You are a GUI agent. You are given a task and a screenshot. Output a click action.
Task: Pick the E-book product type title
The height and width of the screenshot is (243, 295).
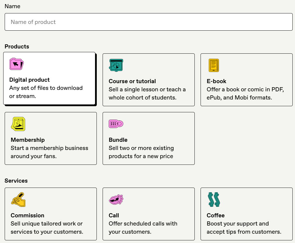tap(216, 81)
